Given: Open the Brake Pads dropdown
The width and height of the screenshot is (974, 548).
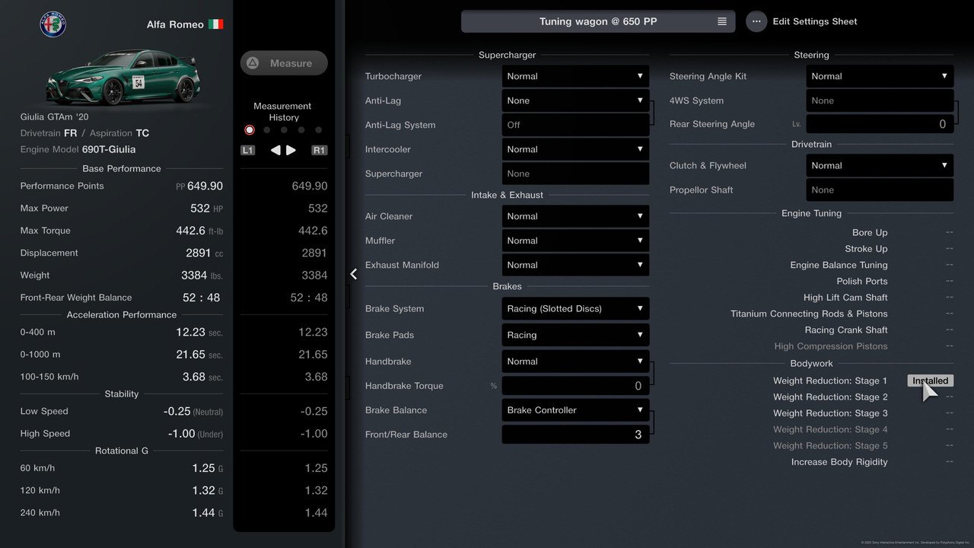Looking at the screenshot, I should 575,335.
